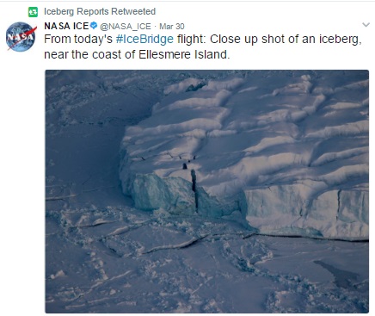
Task: Open the #IceBridge hashtag link
Action: (144, 39)
